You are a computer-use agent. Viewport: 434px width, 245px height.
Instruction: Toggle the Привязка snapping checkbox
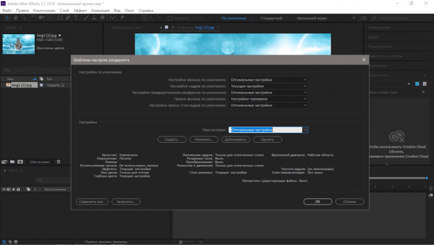(170, 18)
